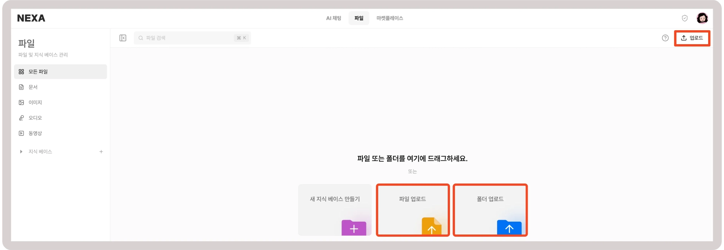Click the 업로드 button

point(692,38)
